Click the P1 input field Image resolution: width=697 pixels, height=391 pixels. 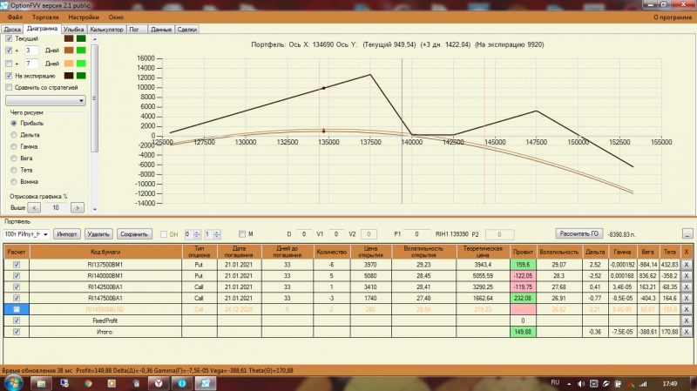pyautogui.click(x=416, y=234)
